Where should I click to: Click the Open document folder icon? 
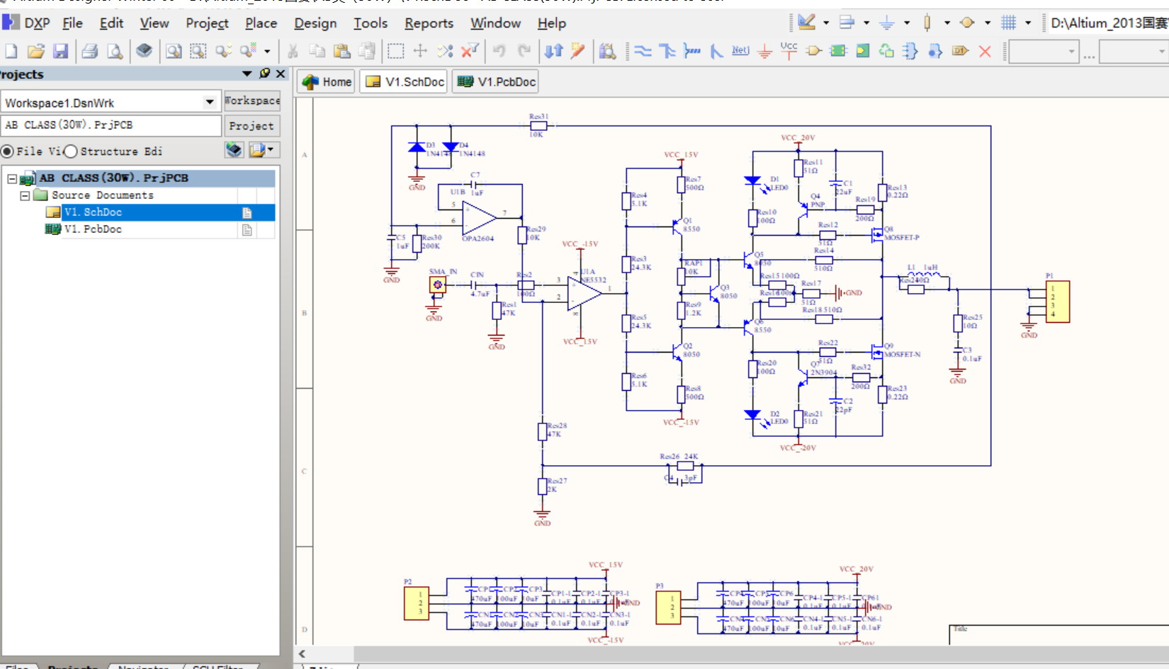click(36, 51)
